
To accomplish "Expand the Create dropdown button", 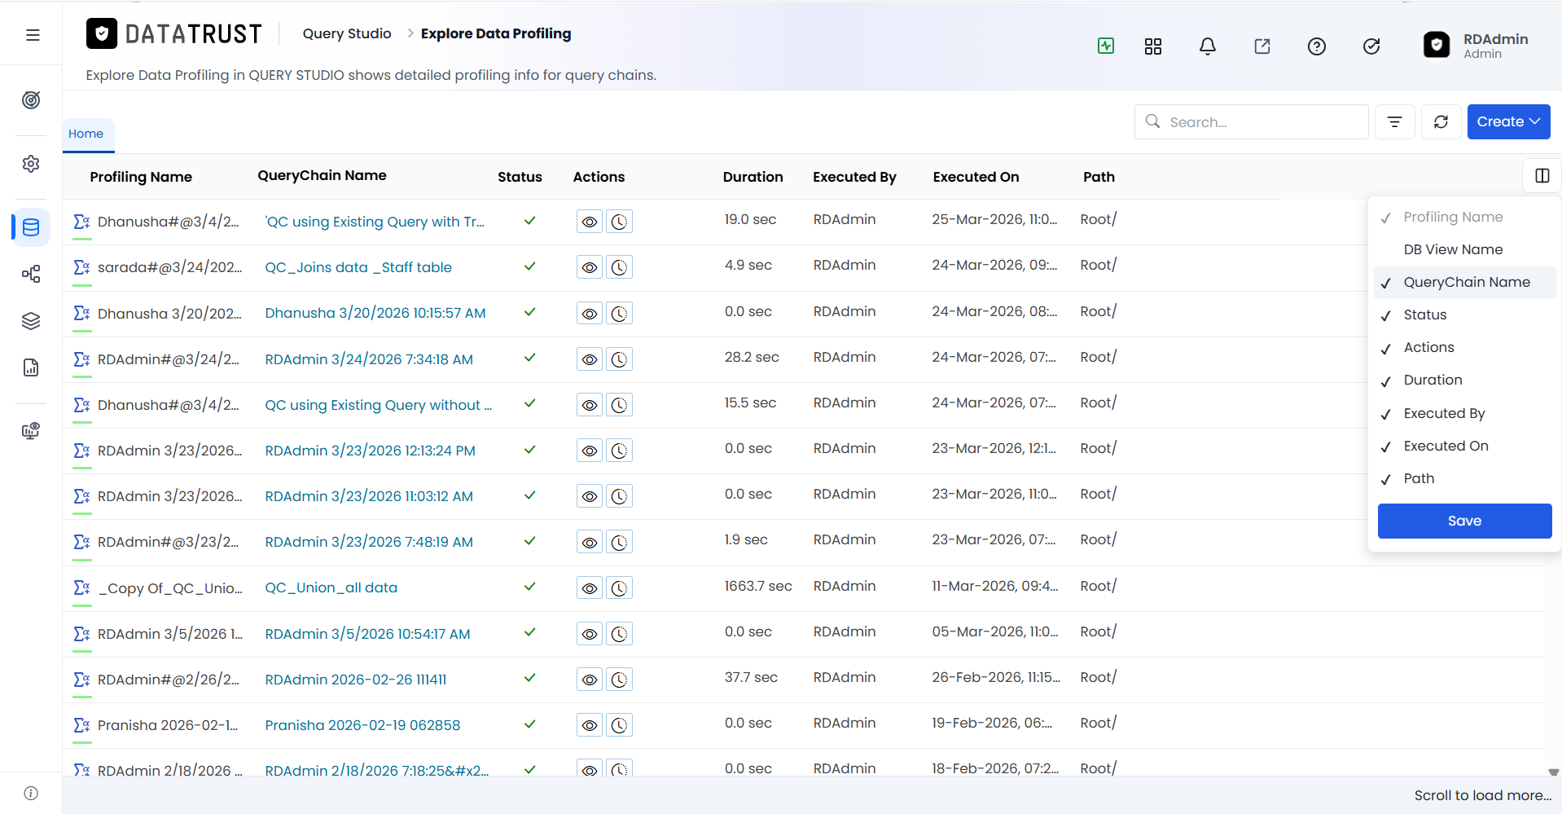I will (x=1508, y=121).
